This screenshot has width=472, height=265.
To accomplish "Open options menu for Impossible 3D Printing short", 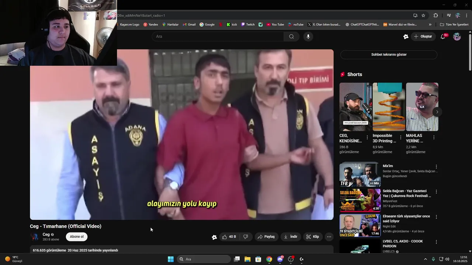I will click(400, 137).
